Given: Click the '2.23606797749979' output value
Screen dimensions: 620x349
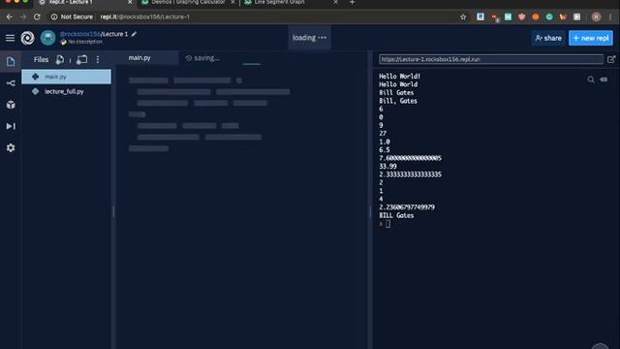Looking at the screenshot, I should tap(407, 207).
